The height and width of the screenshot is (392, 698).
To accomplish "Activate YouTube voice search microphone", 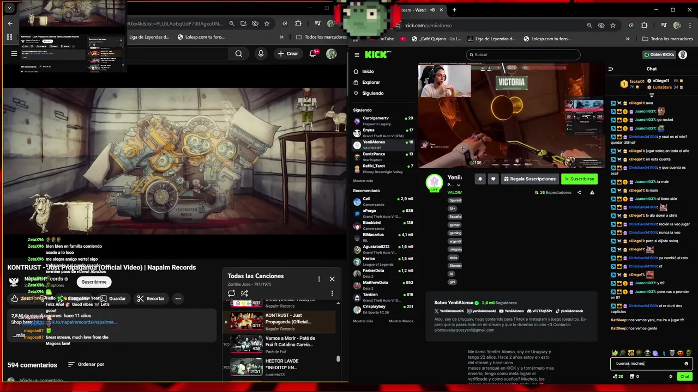I will coord(261,53).
